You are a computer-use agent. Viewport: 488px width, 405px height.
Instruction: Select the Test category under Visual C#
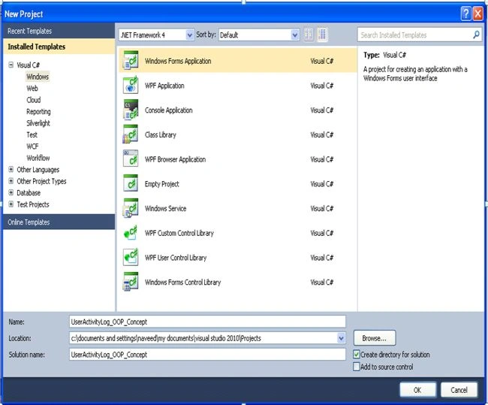tap(32, 134)
